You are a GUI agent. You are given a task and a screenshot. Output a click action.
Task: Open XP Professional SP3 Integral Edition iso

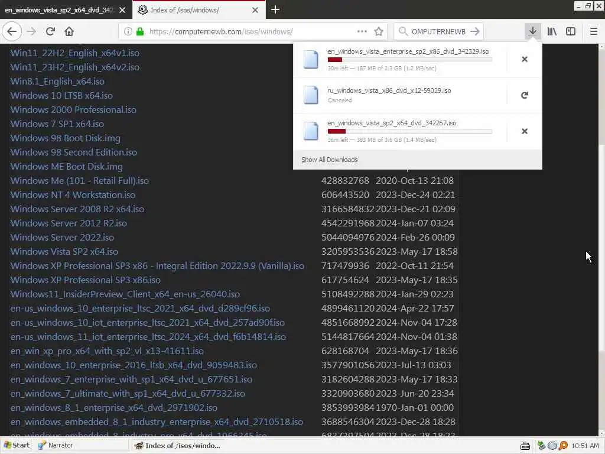[157, 266]
